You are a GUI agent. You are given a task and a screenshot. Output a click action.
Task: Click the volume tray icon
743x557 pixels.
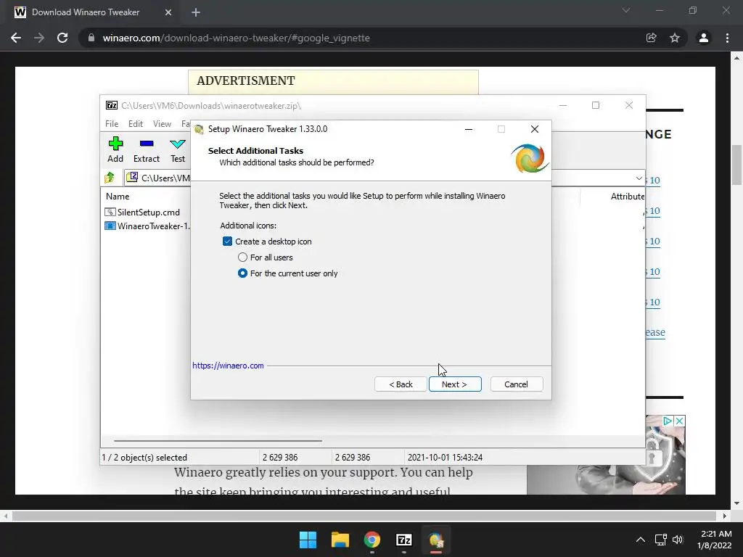(x=678, y=540)
